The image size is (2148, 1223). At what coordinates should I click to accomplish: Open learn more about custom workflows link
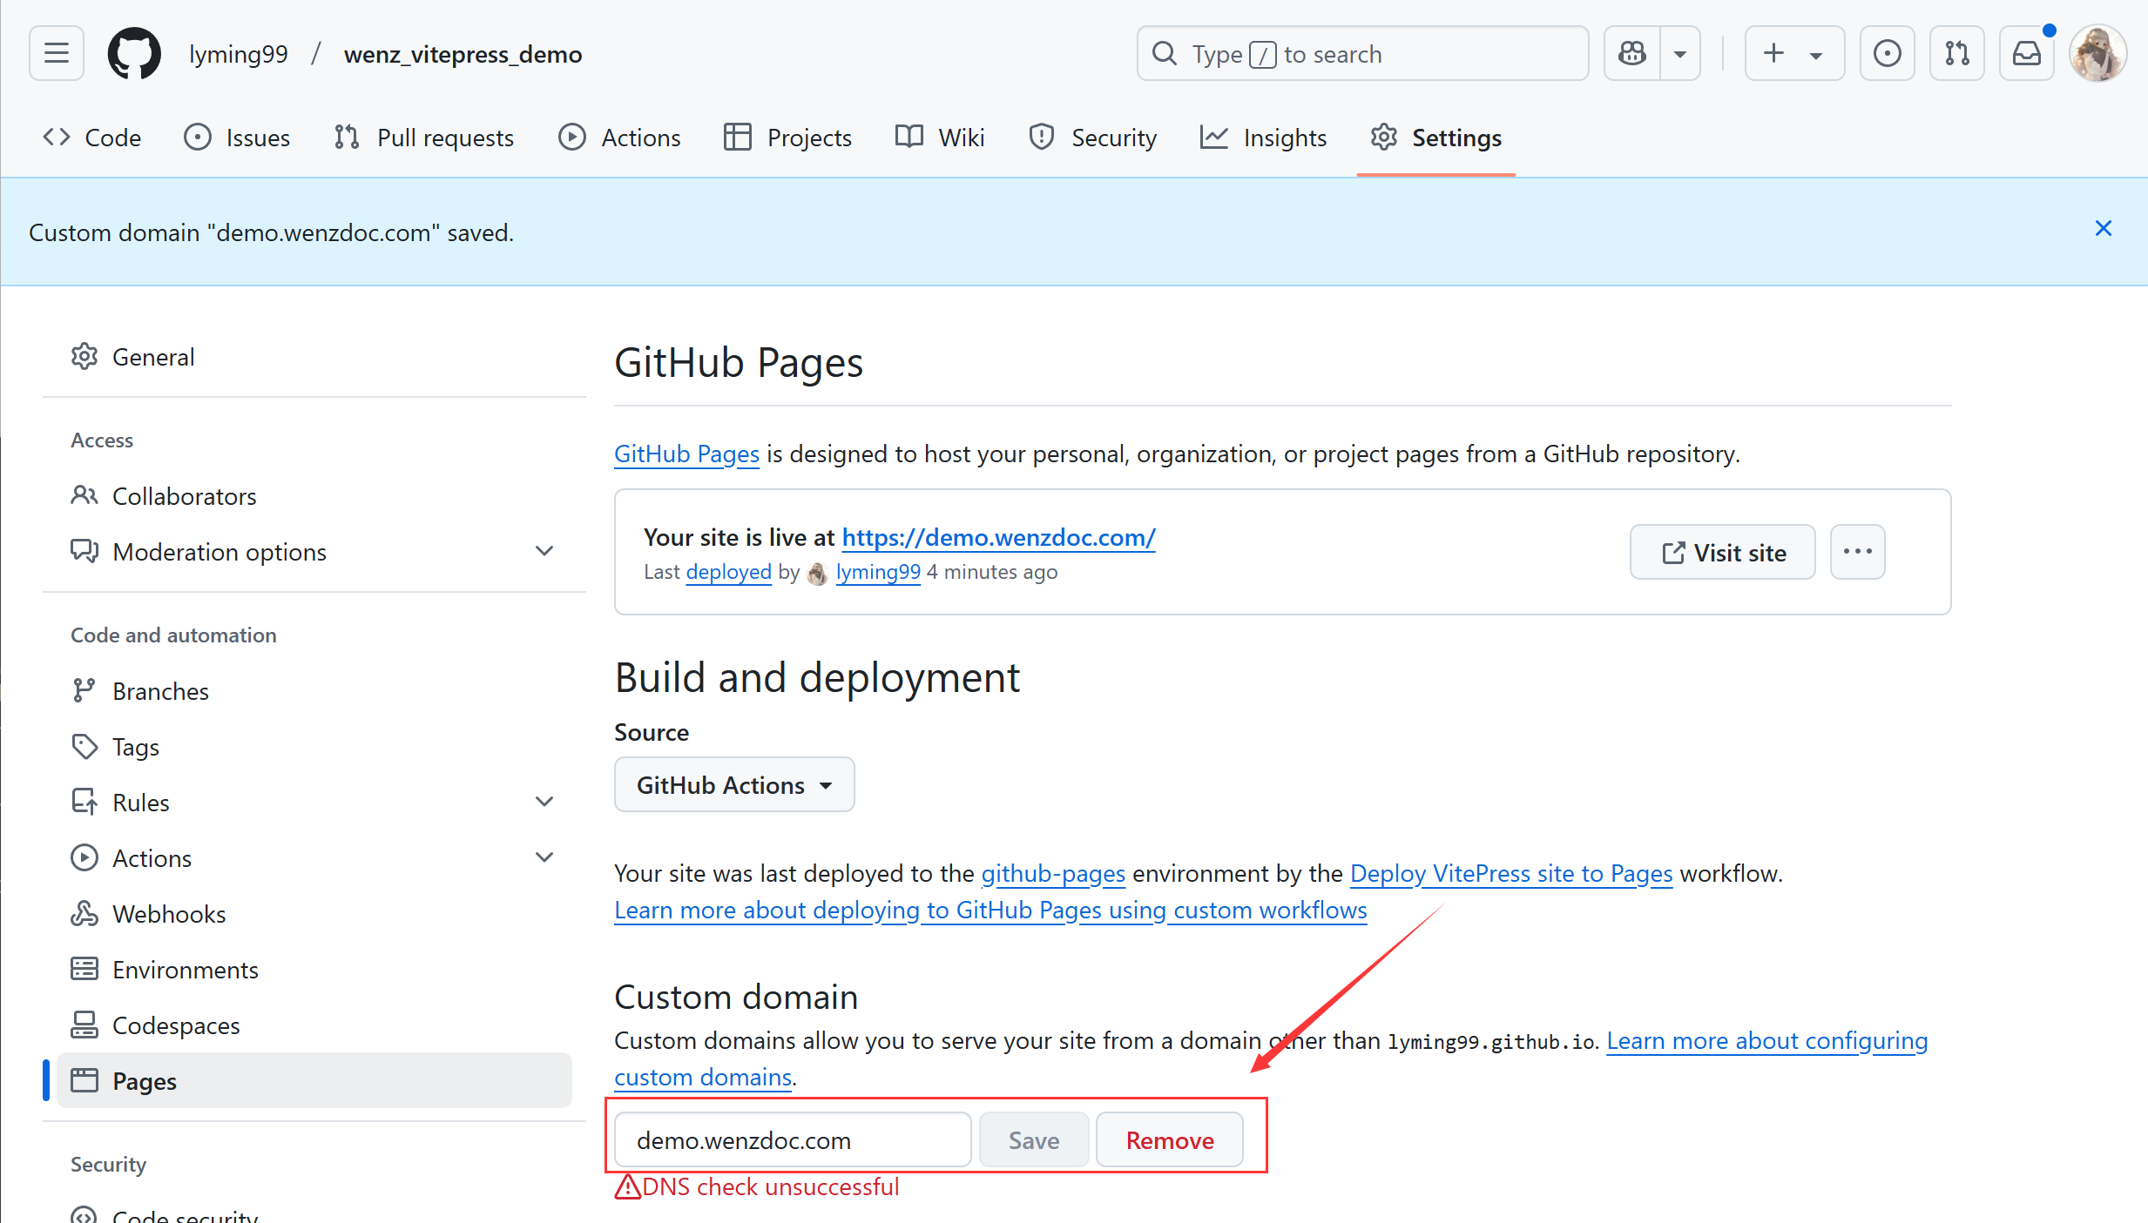(x=990, y=910)
